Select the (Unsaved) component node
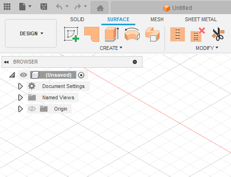This screenshot has width=231, height=177. pos(53,75)
